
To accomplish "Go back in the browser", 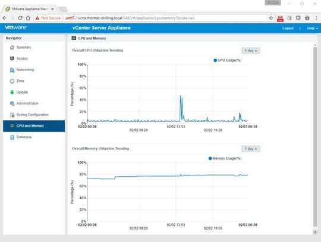I will [x=5, y=18].
